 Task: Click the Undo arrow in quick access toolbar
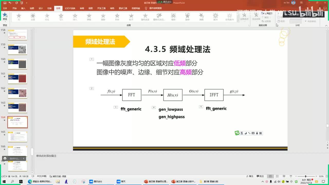pos(10,3)
